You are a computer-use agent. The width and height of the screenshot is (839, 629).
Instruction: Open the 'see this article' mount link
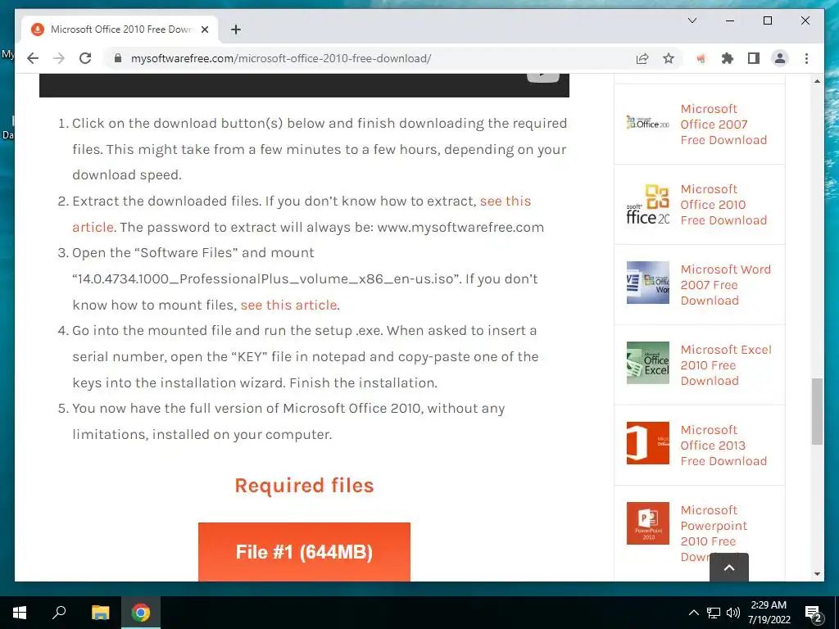click(x=288, y=305)
